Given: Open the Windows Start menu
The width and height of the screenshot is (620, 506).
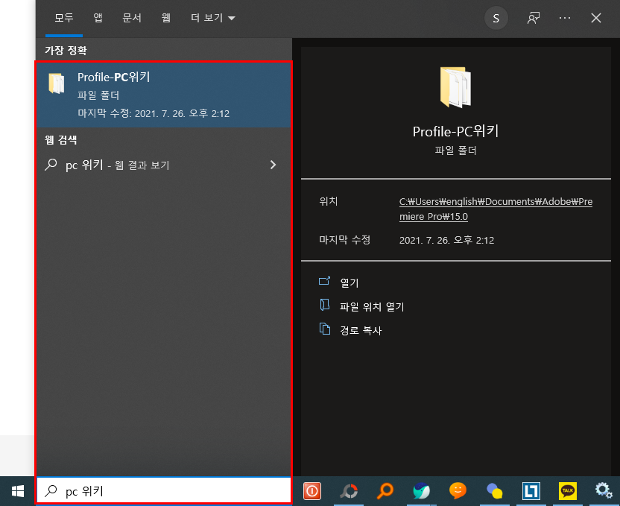Looking at the screenshot, I should coord(18,491).
